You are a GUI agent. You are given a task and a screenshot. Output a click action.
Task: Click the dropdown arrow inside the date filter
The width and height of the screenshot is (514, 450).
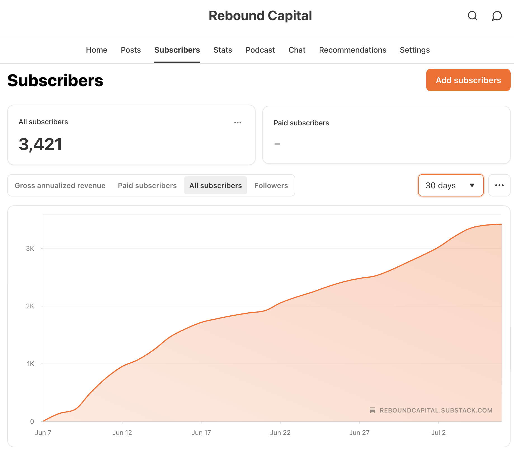coord(472,185)
